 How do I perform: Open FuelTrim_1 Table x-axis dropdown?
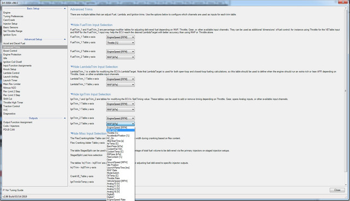tap(120, 37)
